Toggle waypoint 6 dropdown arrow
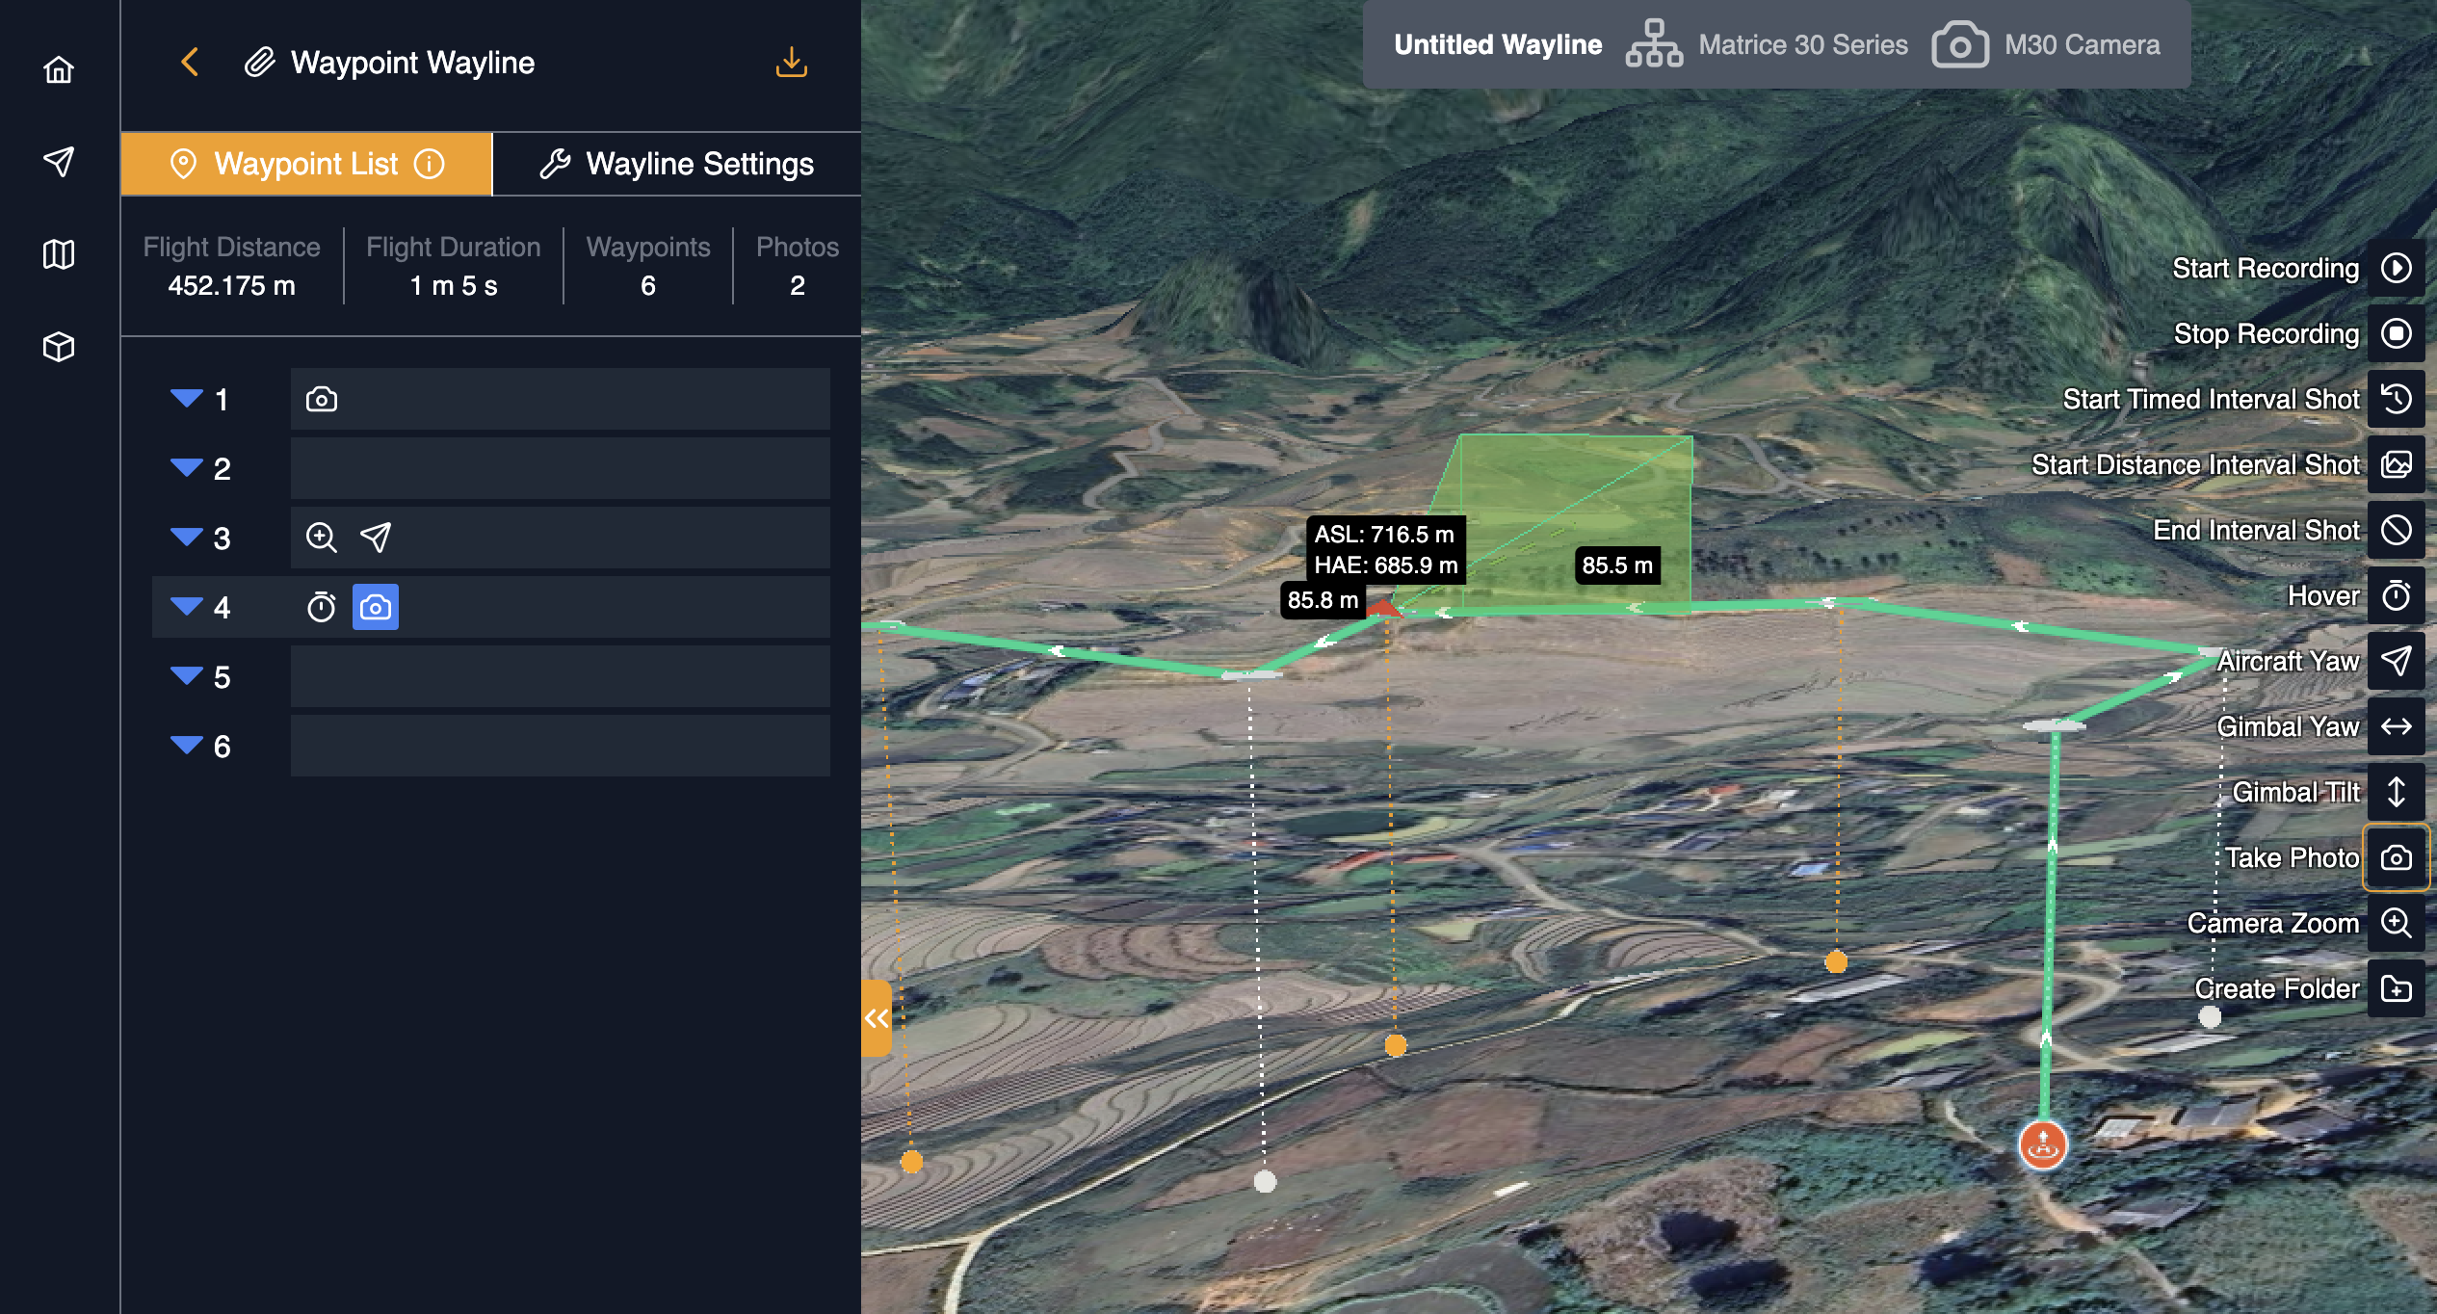Viewport: 2437px width, 1314px height. tap(186, 745)
